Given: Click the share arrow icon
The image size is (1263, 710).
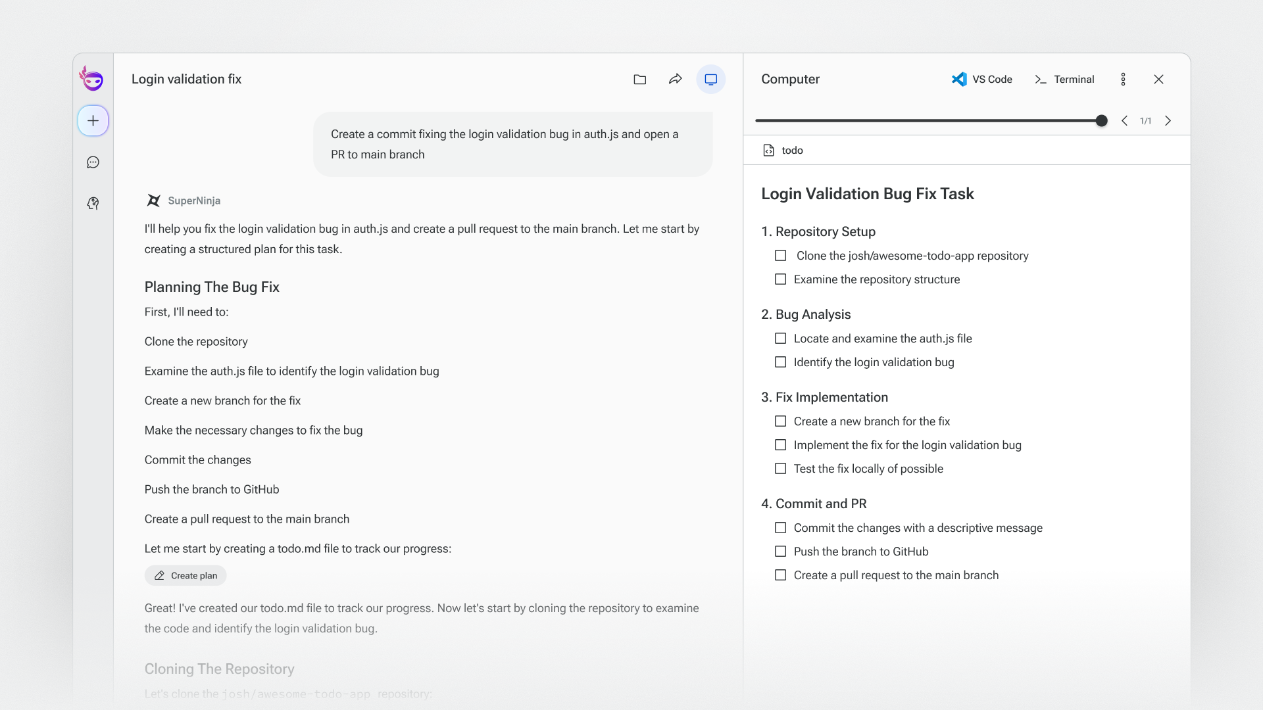Looking at the screenshot, I should coord(675,80).
